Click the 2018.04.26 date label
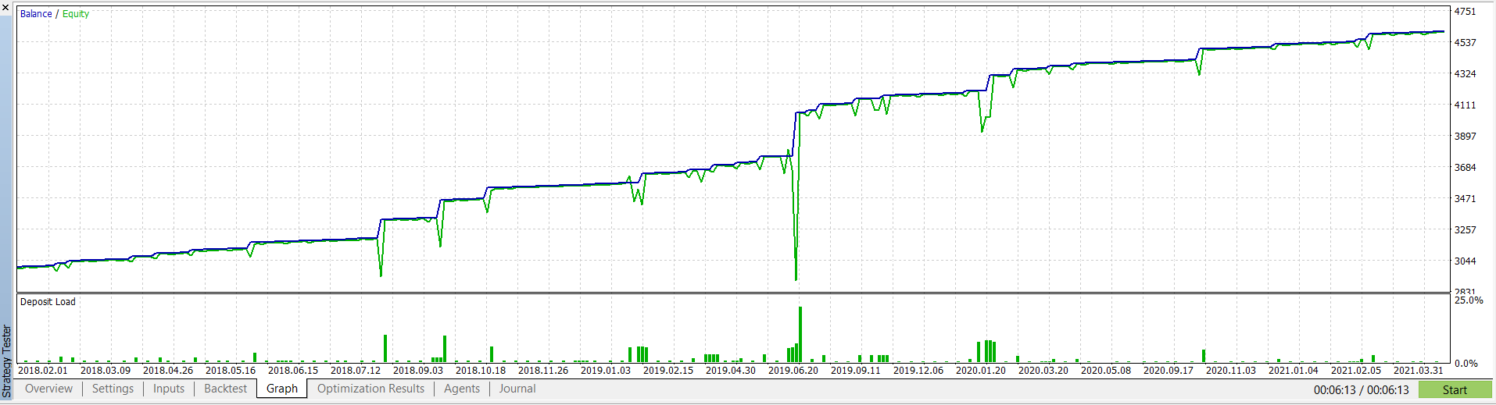Screen dimensions: 1496x405 (168, 371)
